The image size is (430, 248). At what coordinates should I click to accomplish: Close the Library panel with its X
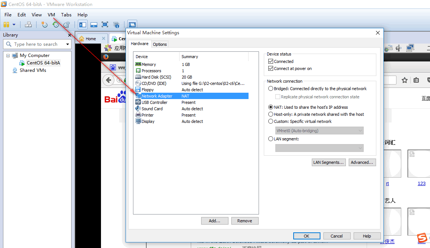pos(69,35)
